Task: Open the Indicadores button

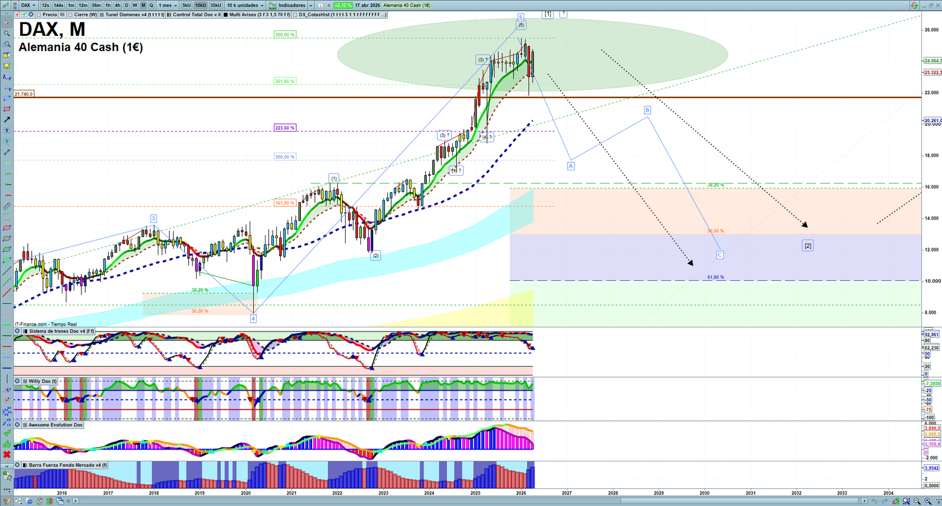Action: [x=291, y=5]
